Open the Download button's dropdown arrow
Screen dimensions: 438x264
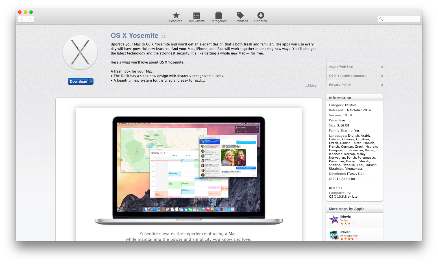tap(91, 82)
